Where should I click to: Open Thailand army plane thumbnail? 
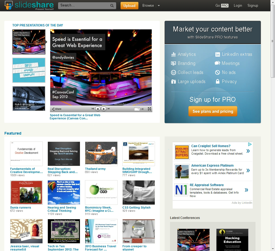click(101, 154)
